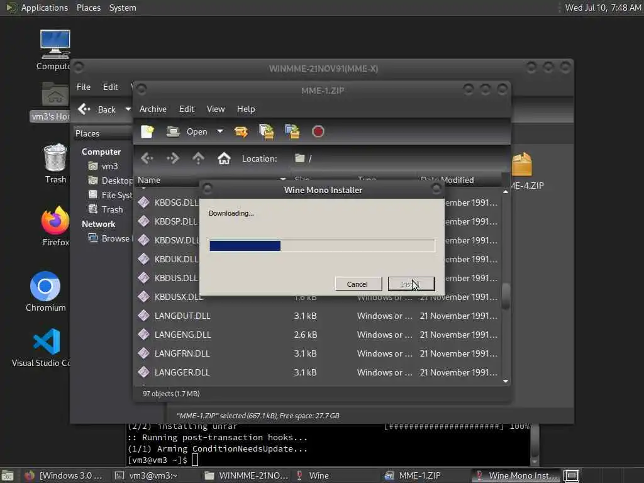
Task: Click the KBDUS.DLL file icon
Action: [x=144, y=278]
